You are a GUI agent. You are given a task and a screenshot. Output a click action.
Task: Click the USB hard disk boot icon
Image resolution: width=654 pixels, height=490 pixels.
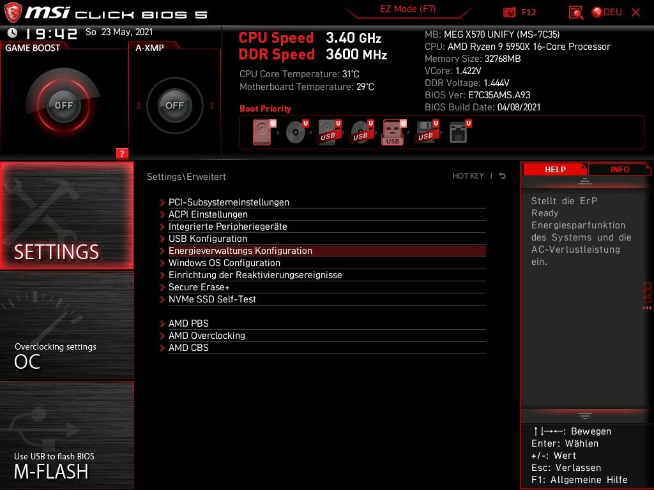pos(330,132)
